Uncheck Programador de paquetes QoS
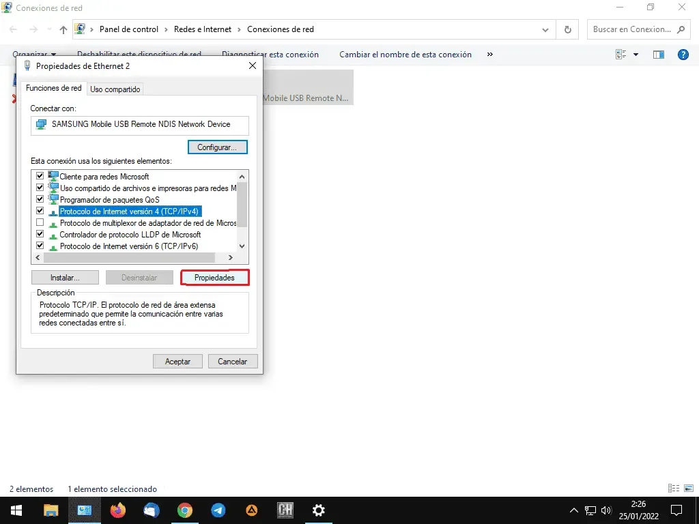This screenshot has height=524, width=699. 40,199
